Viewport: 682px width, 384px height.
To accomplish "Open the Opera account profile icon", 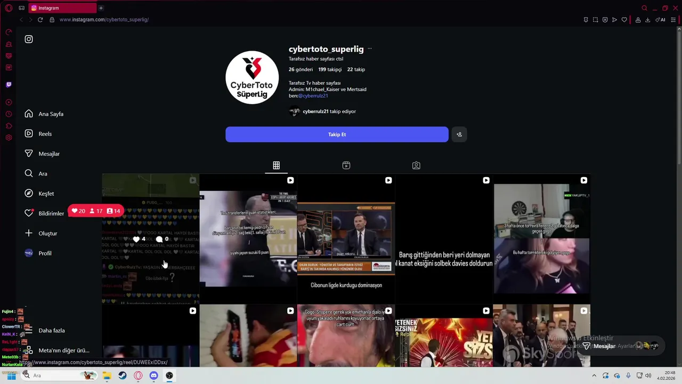I will 637,20.
